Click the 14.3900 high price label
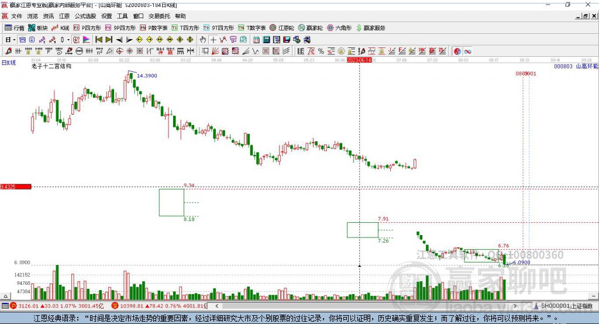 (x=147, y=75)
